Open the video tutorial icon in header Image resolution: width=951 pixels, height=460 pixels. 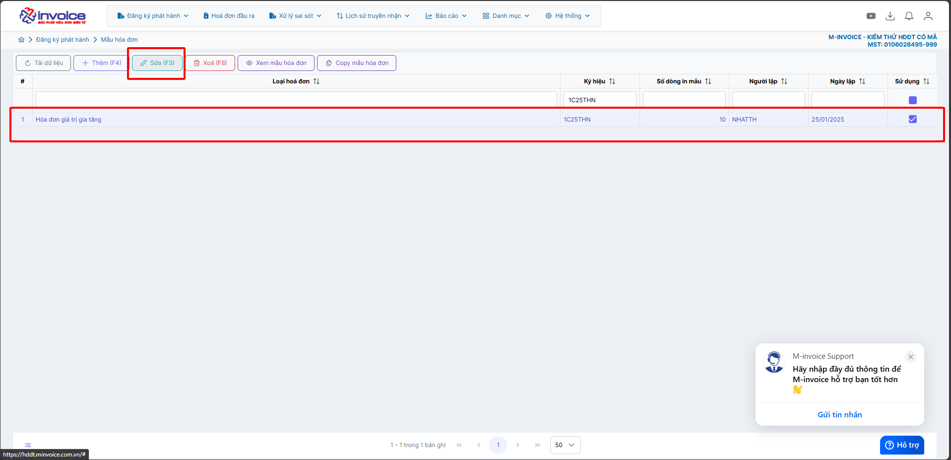point(871,16)
